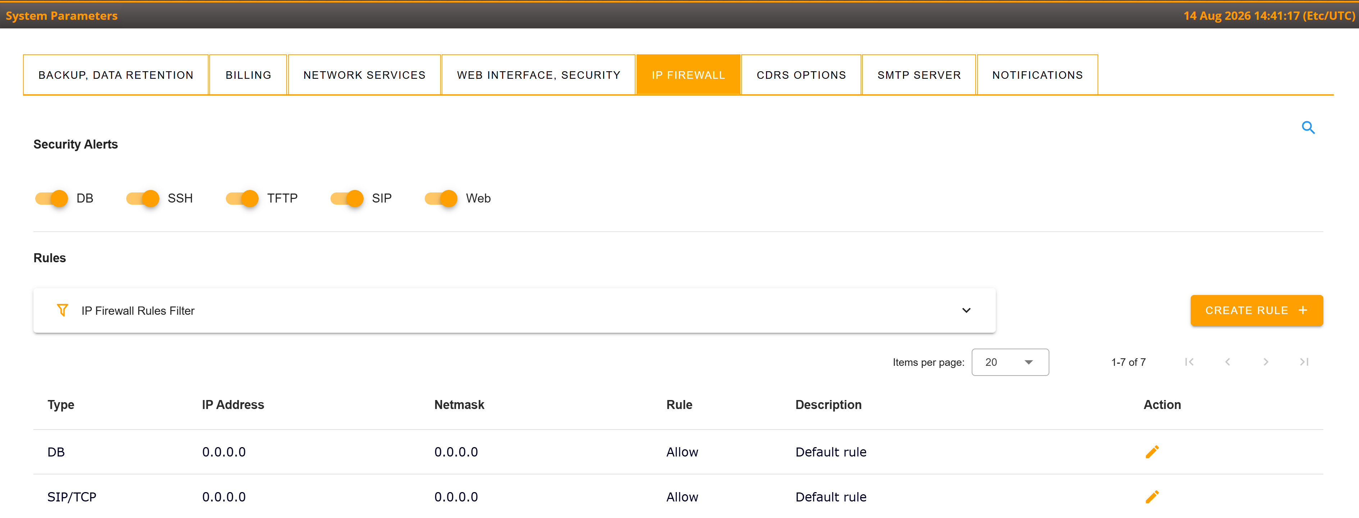Click the funnel filter icon
The image size is (1359, 518).
[x=62, y=310]
